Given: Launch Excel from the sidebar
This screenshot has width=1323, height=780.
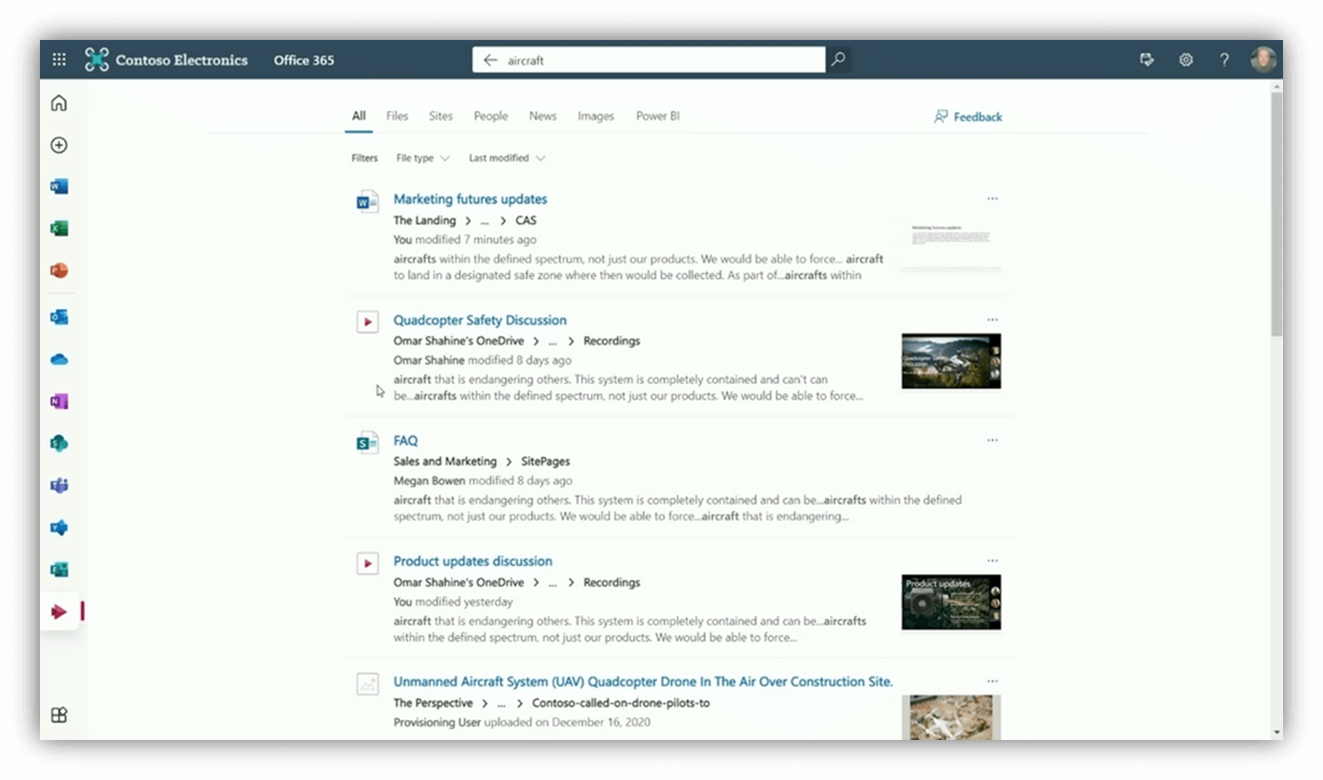Looking at the screenshot, I should [59, 229].
